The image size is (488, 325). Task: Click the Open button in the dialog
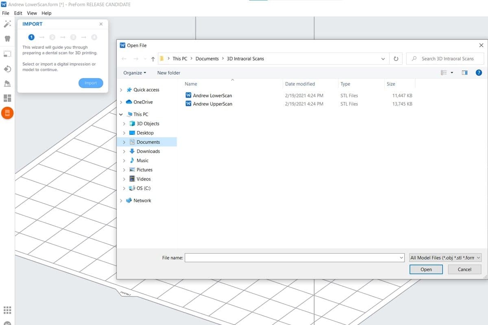(426, 269)
